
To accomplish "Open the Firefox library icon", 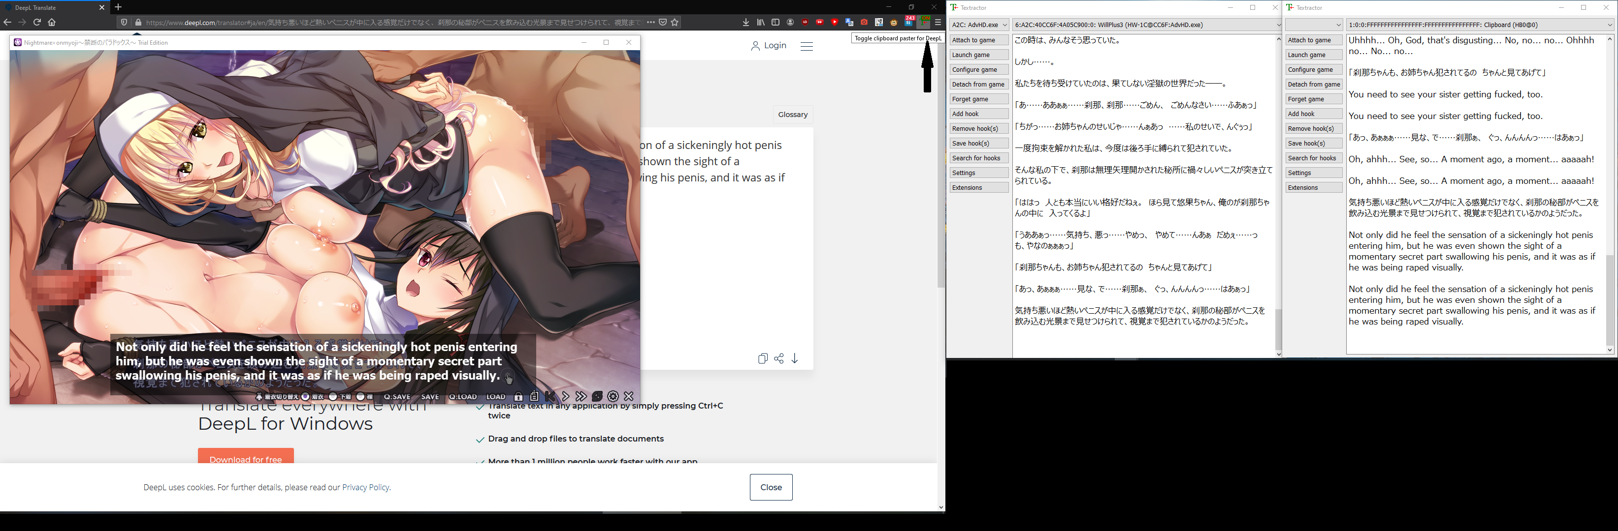I will (x=761, y=22).
